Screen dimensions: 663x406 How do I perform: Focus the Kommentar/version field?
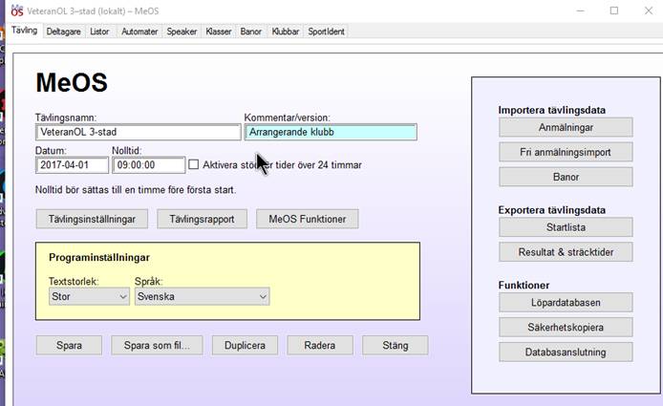coord(331,132)
